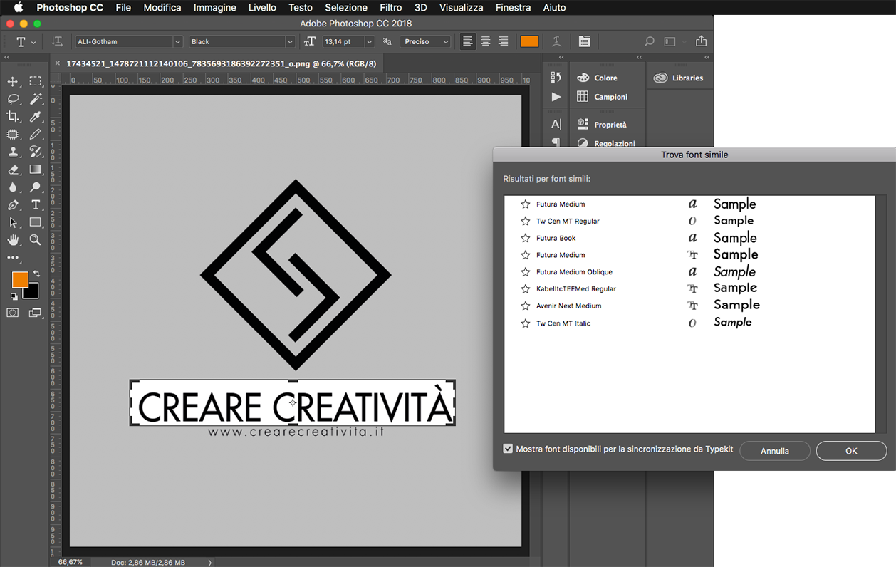Screen dimensions: 896x567
Task: Select the History Brush tool
Action: click(x=35, y=152)
